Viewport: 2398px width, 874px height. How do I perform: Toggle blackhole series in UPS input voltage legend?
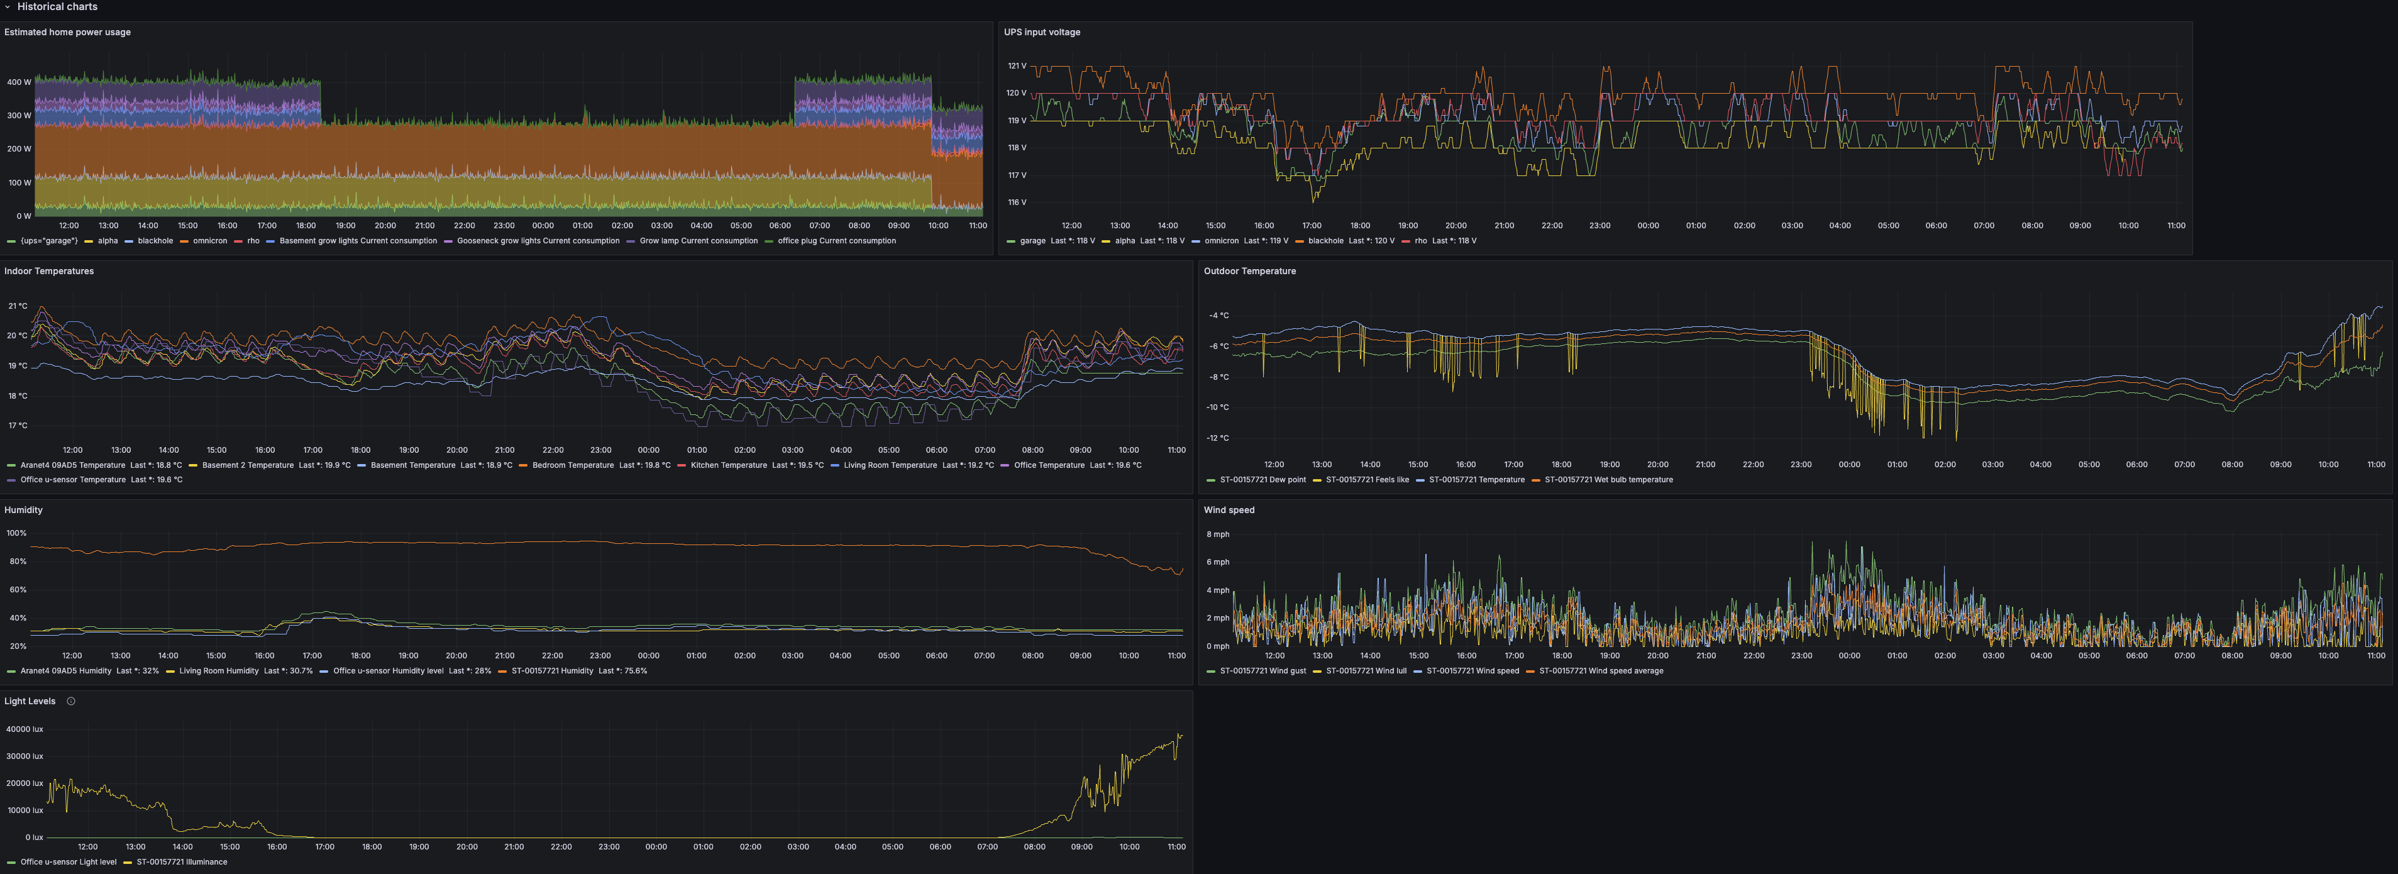(x=1325, y=241)
